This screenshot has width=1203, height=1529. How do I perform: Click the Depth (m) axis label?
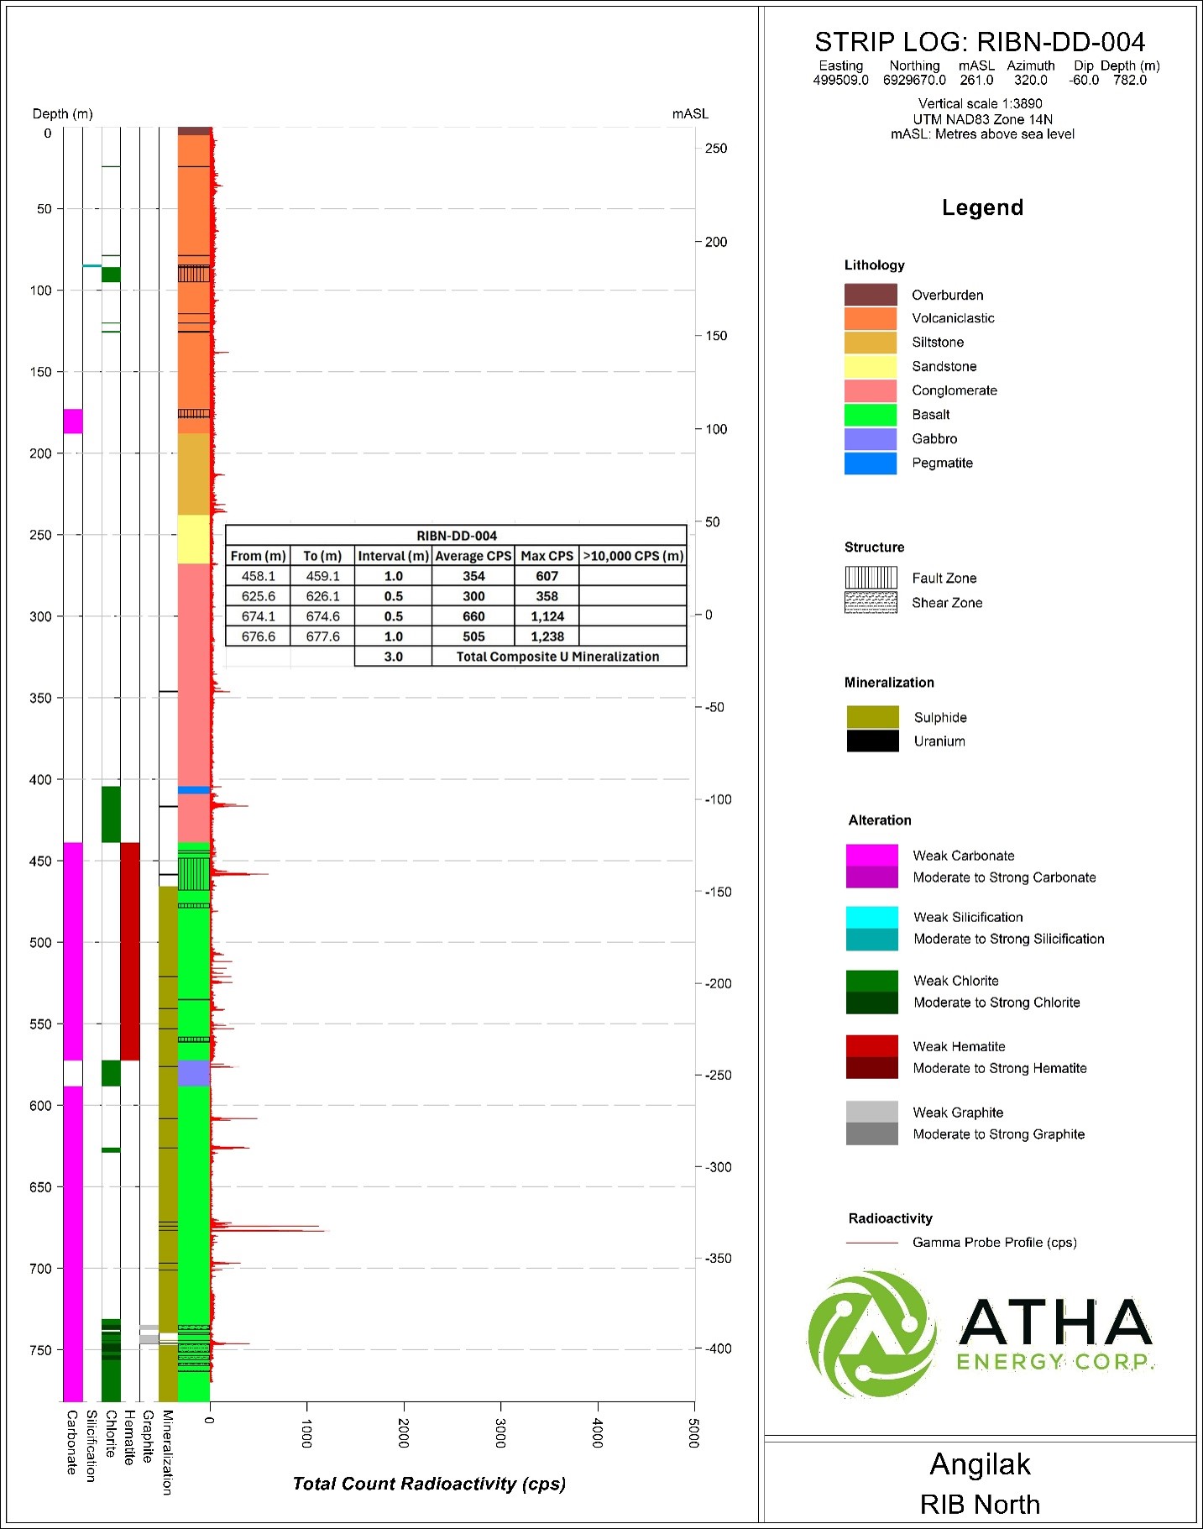click(x=62, y=113)
